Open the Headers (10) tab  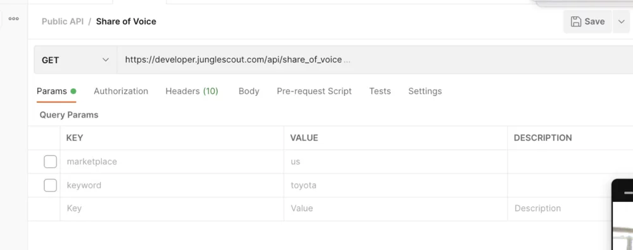pos(192,92)
